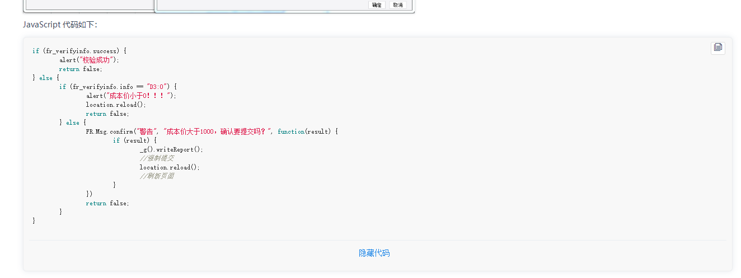Click the 取消 button in dialog image
741x278 pixels.
click(398, 5)
